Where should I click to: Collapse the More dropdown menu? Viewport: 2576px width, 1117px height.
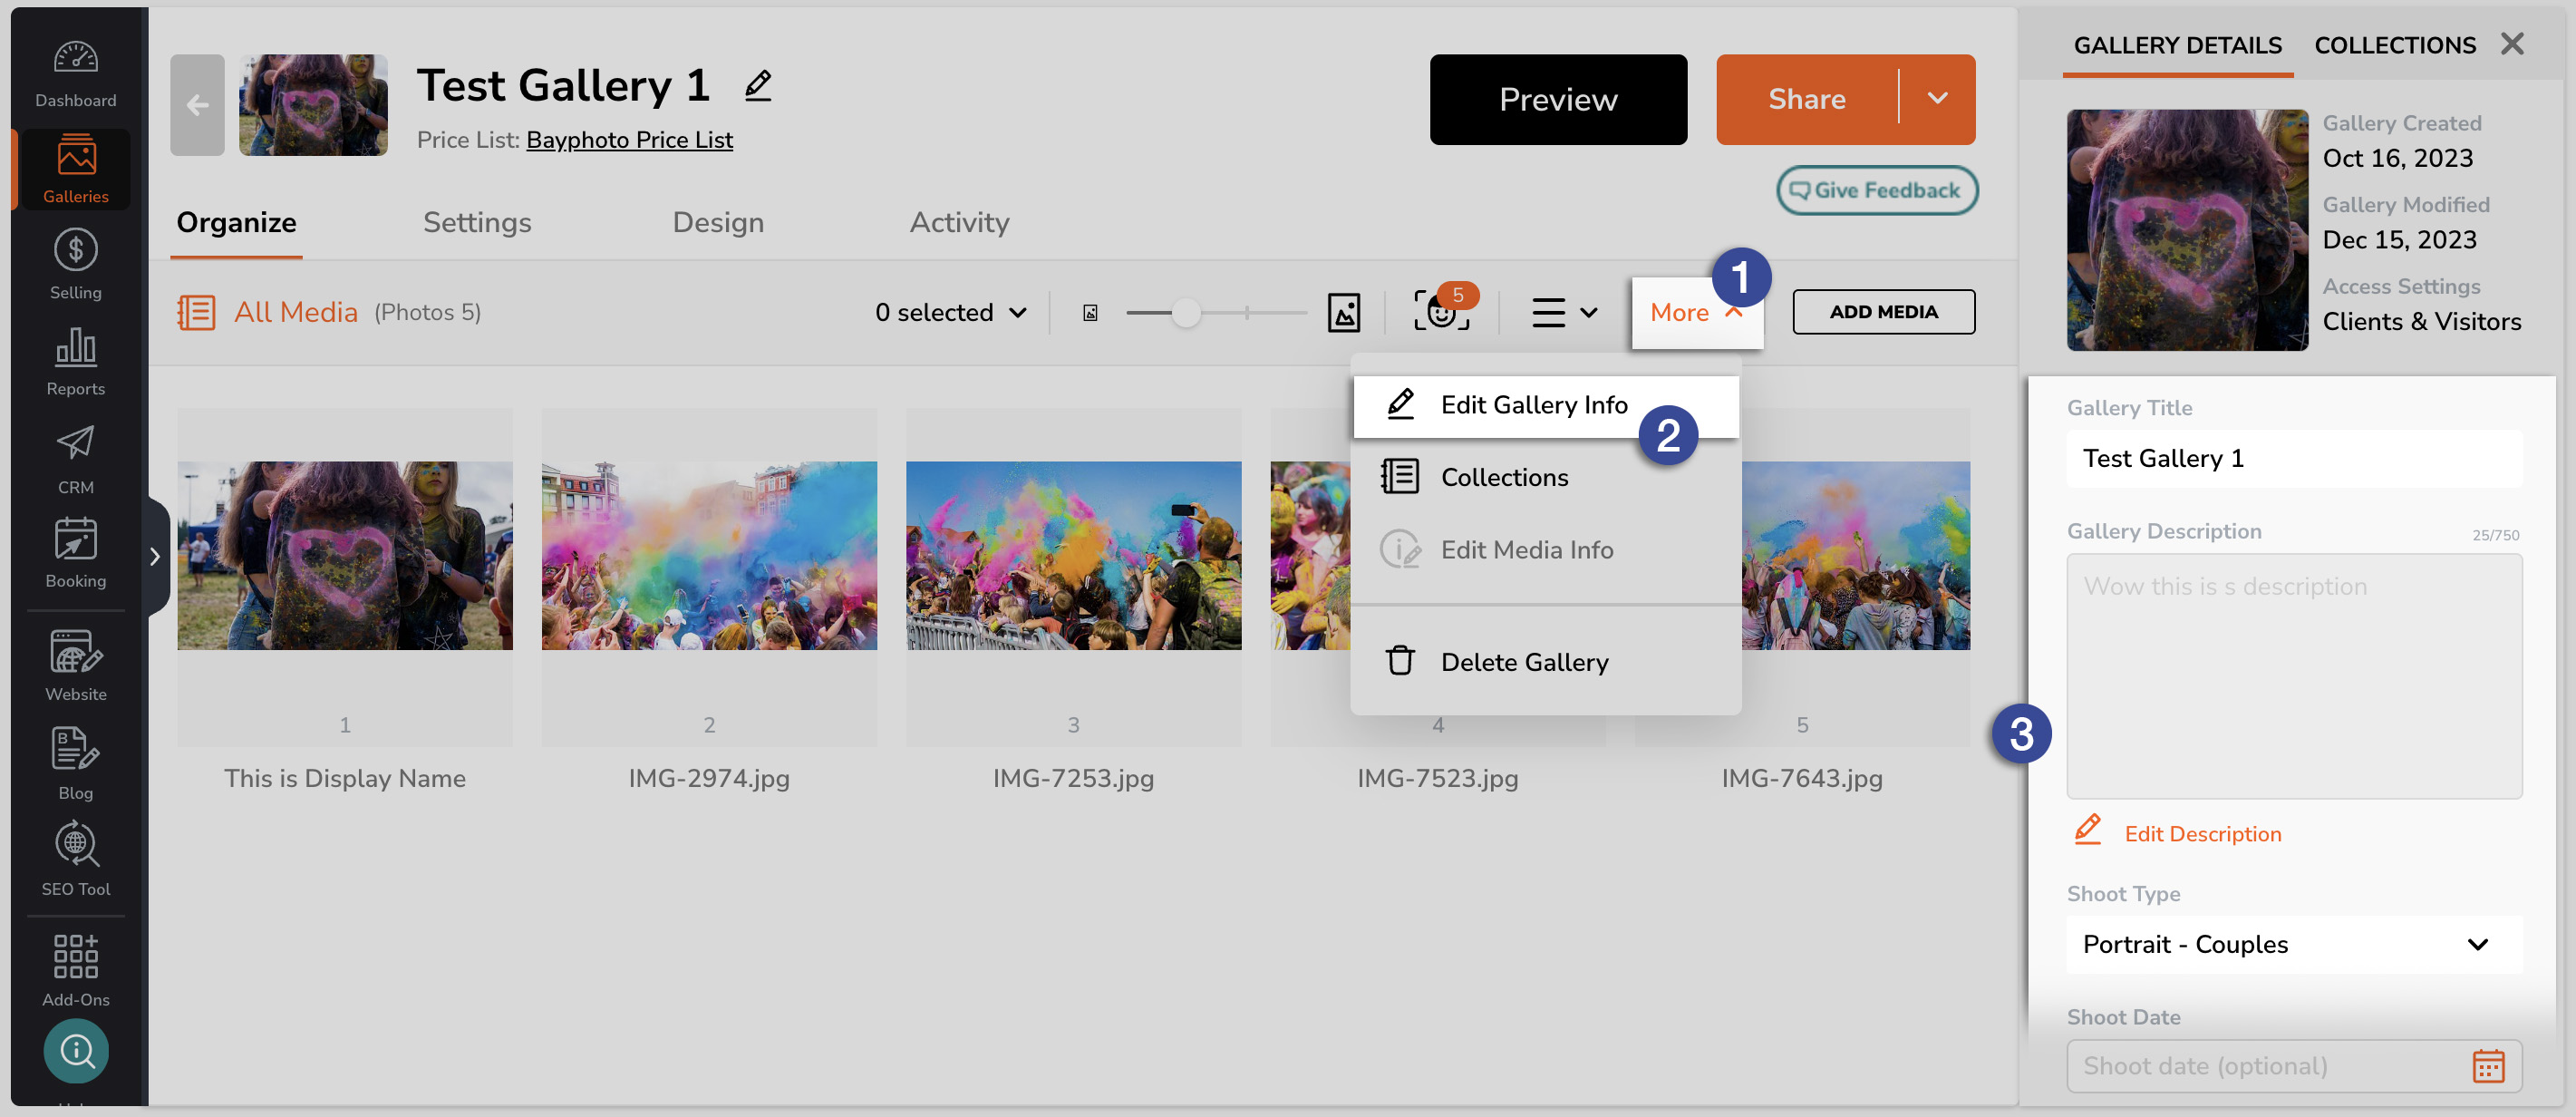tap(1697, 313)
